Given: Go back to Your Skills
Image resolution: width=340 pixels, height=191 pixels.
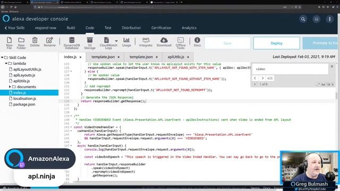Looking at the screenshot, I should coord(14,28).
